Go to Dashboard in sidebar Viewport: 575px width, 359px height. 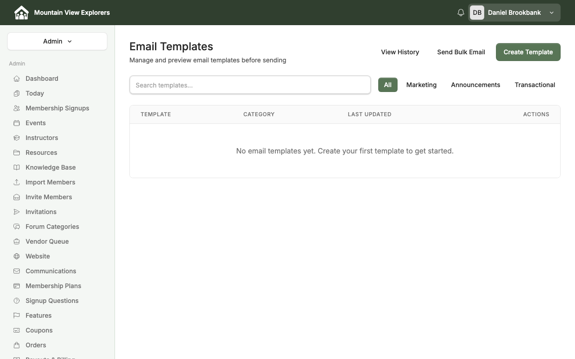42,79
